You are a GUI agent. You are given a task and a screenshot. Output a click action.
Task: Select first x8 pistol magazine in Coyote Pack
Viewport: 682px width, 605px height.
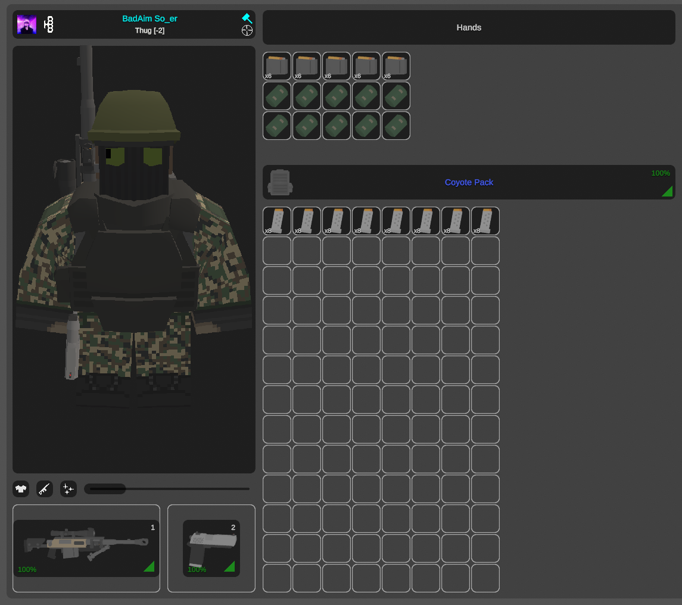point(277,221)
